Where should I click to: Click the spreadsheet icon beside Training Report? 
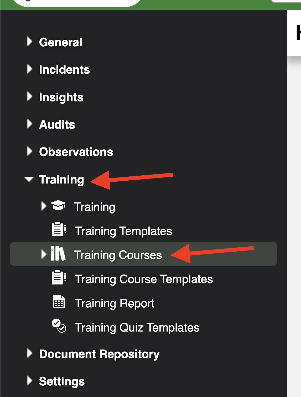(59, 302)
